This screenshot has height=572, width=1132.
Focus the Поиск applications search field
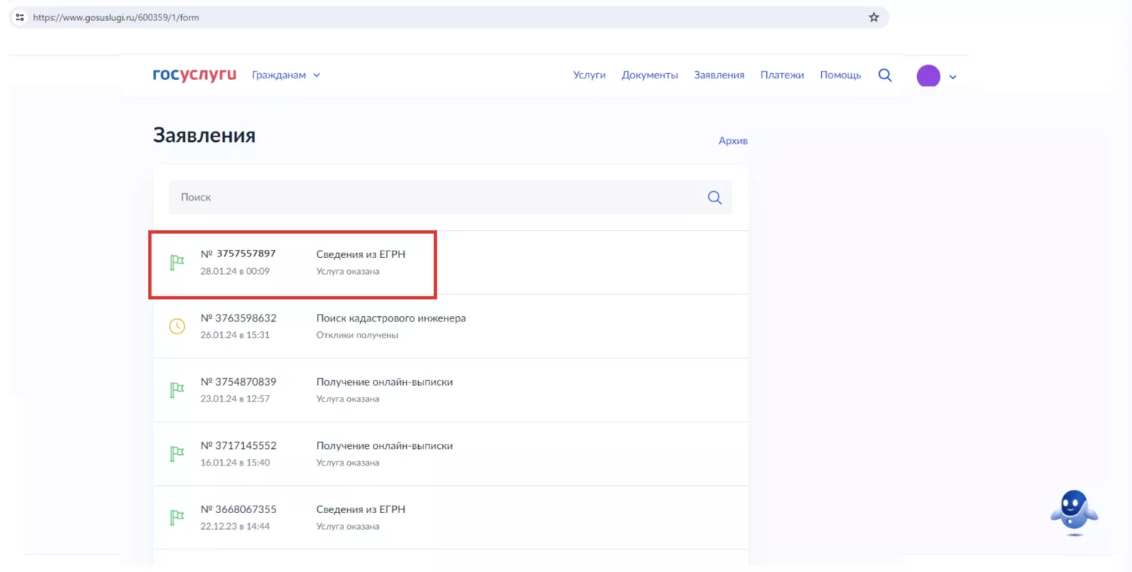pyautogui.click(x=450, y=197)
